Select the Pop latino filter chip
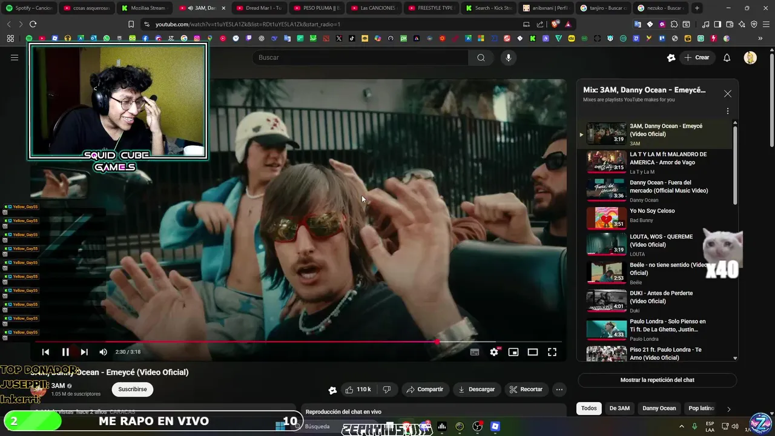 tap(701, 408)
